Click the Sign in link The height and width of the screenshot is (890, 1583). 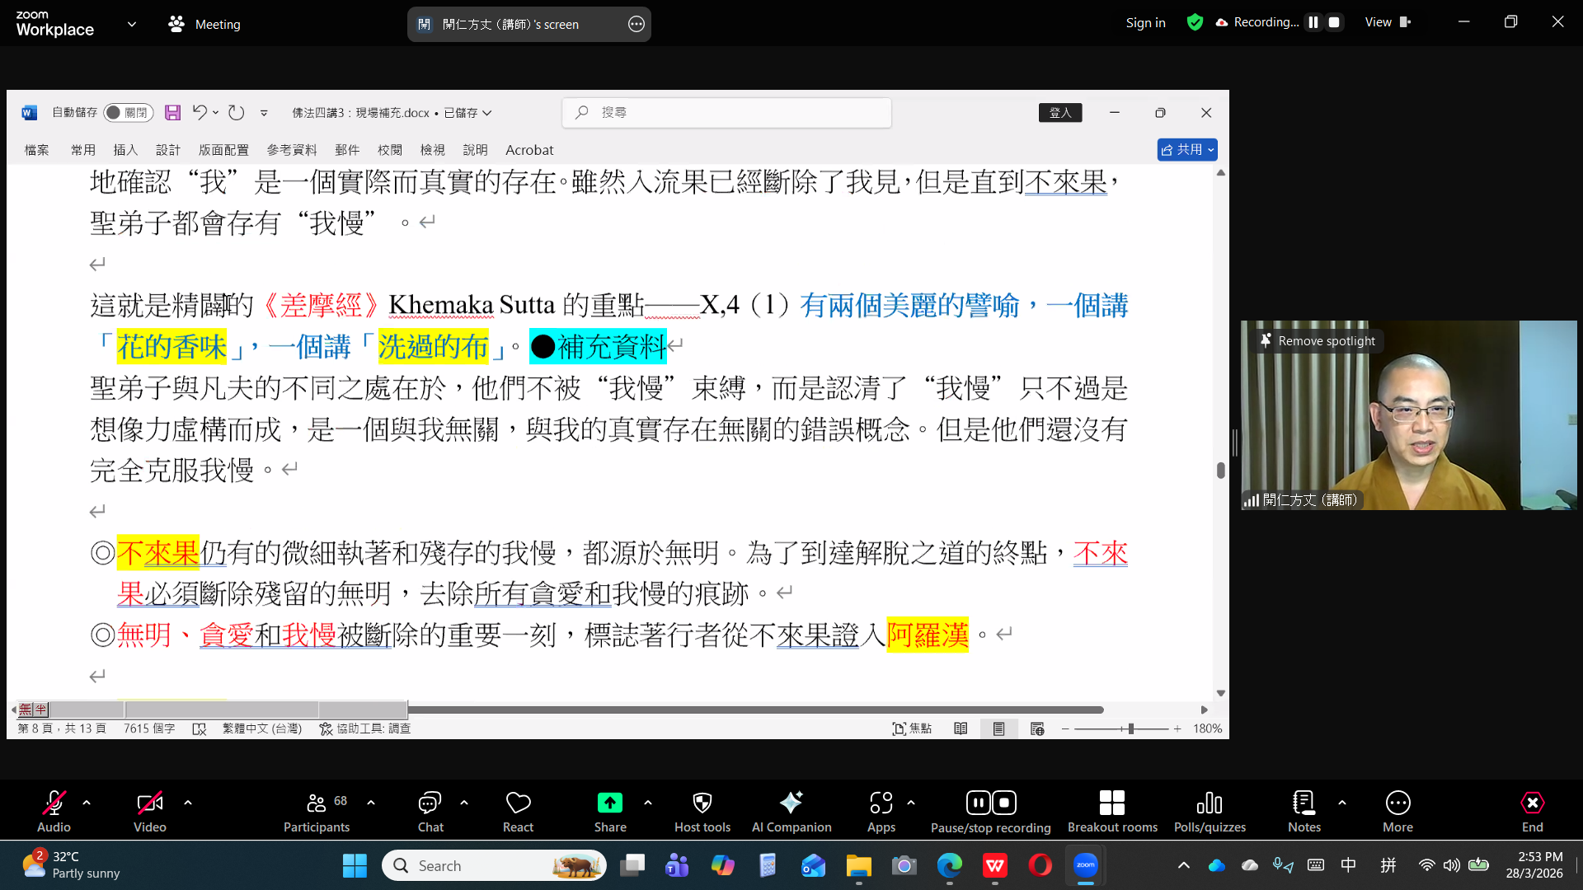(x=1145, y=22)
